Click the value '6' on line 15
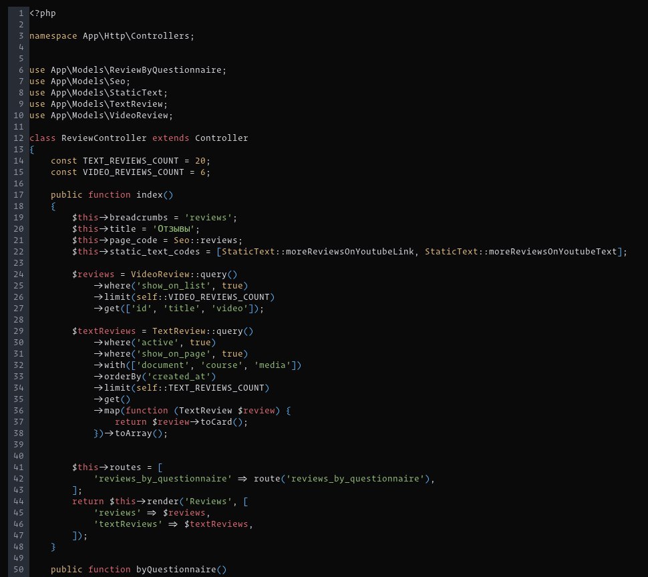This screenshot has width=648, height=577. point(203,172)
